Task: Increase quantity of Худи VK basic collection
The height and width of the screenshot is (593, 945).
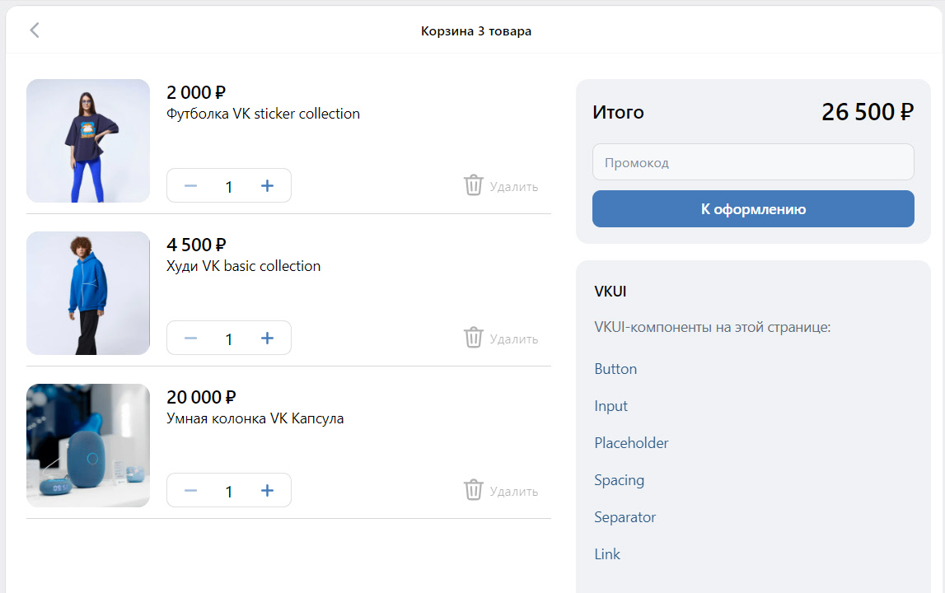Action: coord(267,339)
